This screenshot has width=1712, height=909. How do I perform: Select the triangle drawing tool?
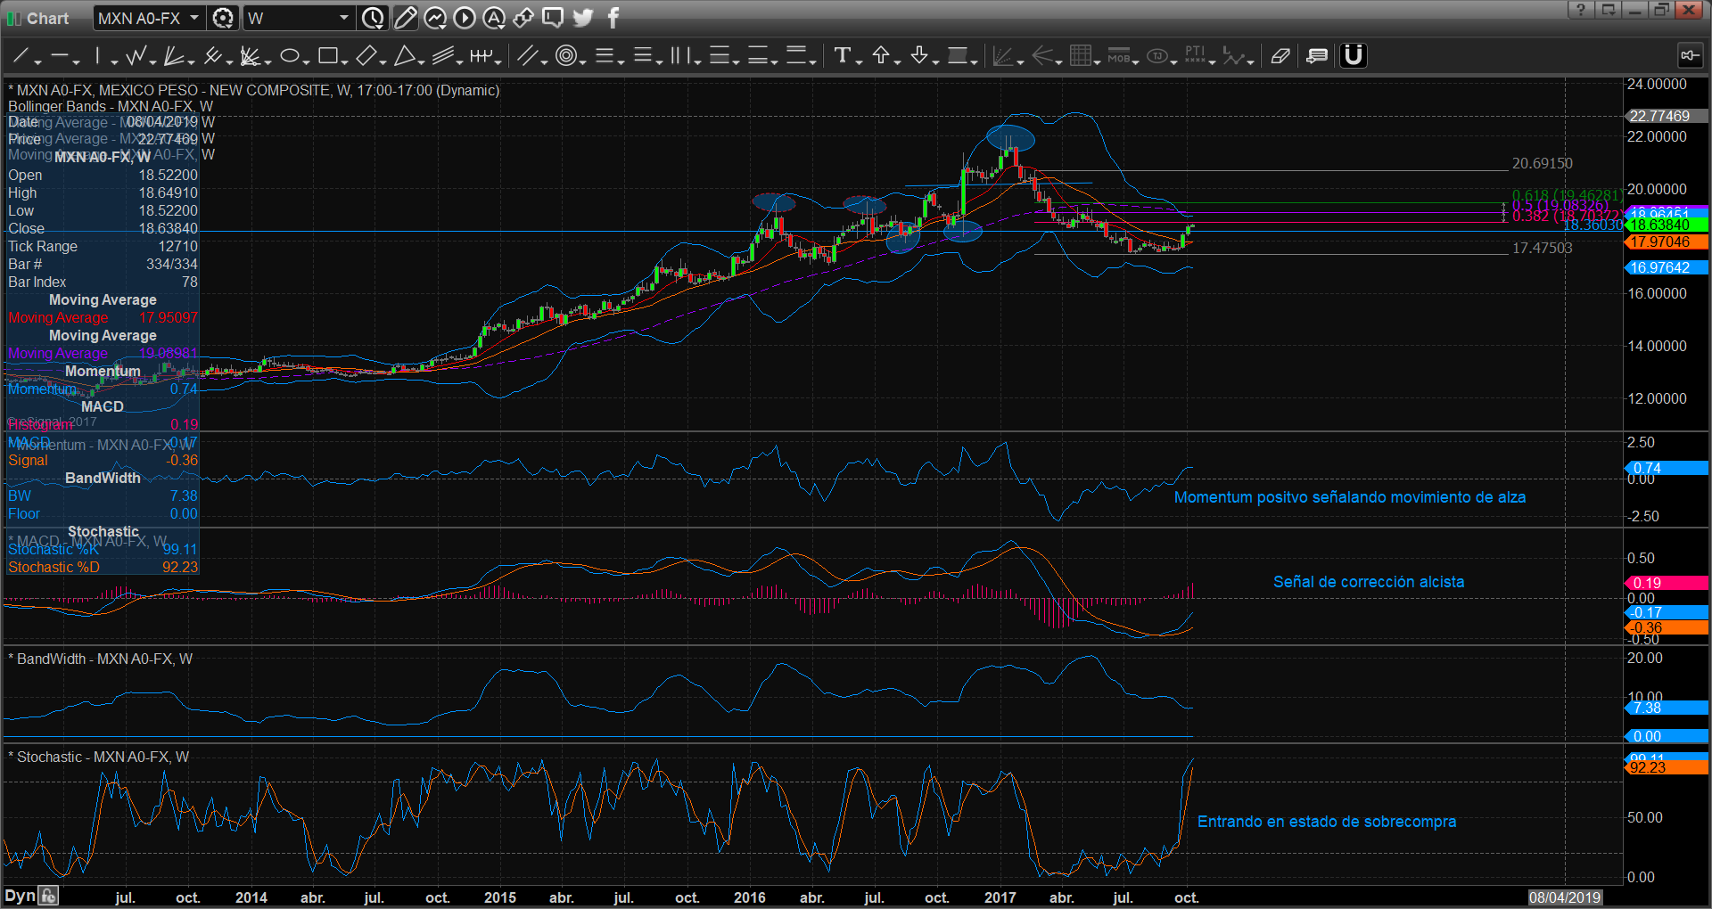tap(404, 56)
